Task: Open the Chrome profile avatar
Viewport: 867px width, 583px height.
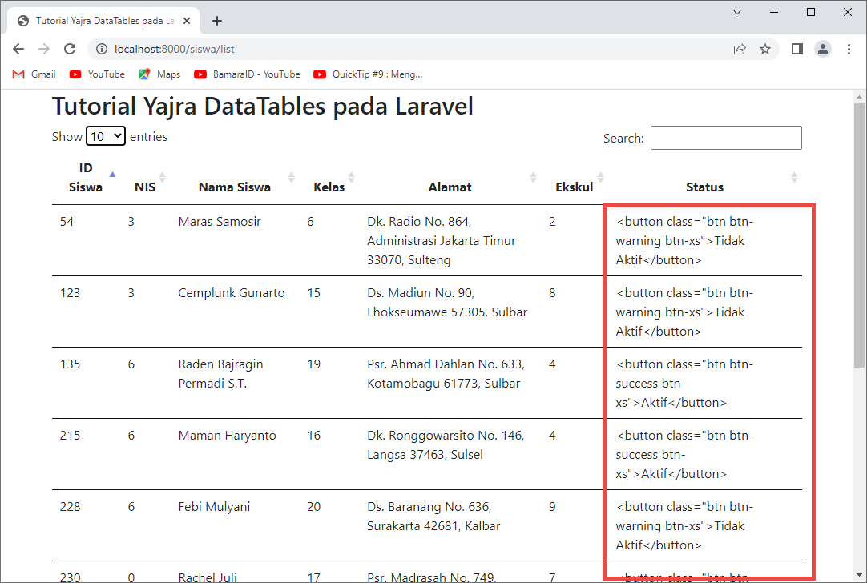Action: [x=823, y=49]
